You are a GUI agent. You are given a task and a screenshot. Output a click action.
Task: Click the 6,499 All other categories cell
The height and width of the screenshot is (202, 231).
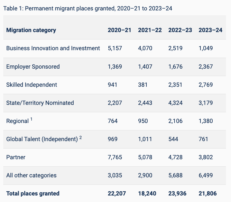click(x=206, y=175)
